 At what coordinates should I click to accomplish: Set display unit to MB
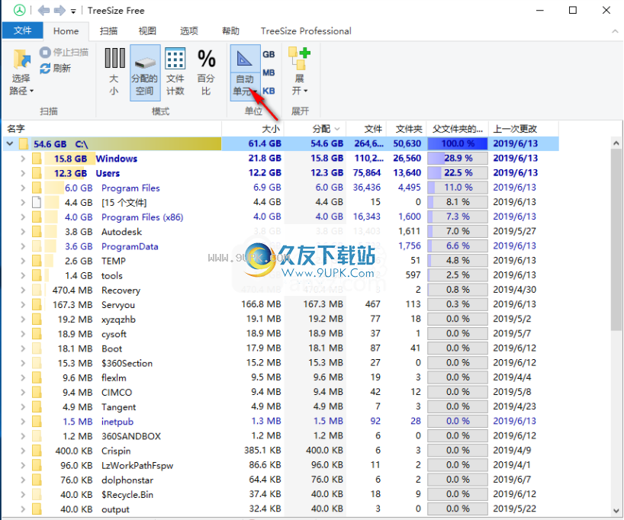point(269,72)
